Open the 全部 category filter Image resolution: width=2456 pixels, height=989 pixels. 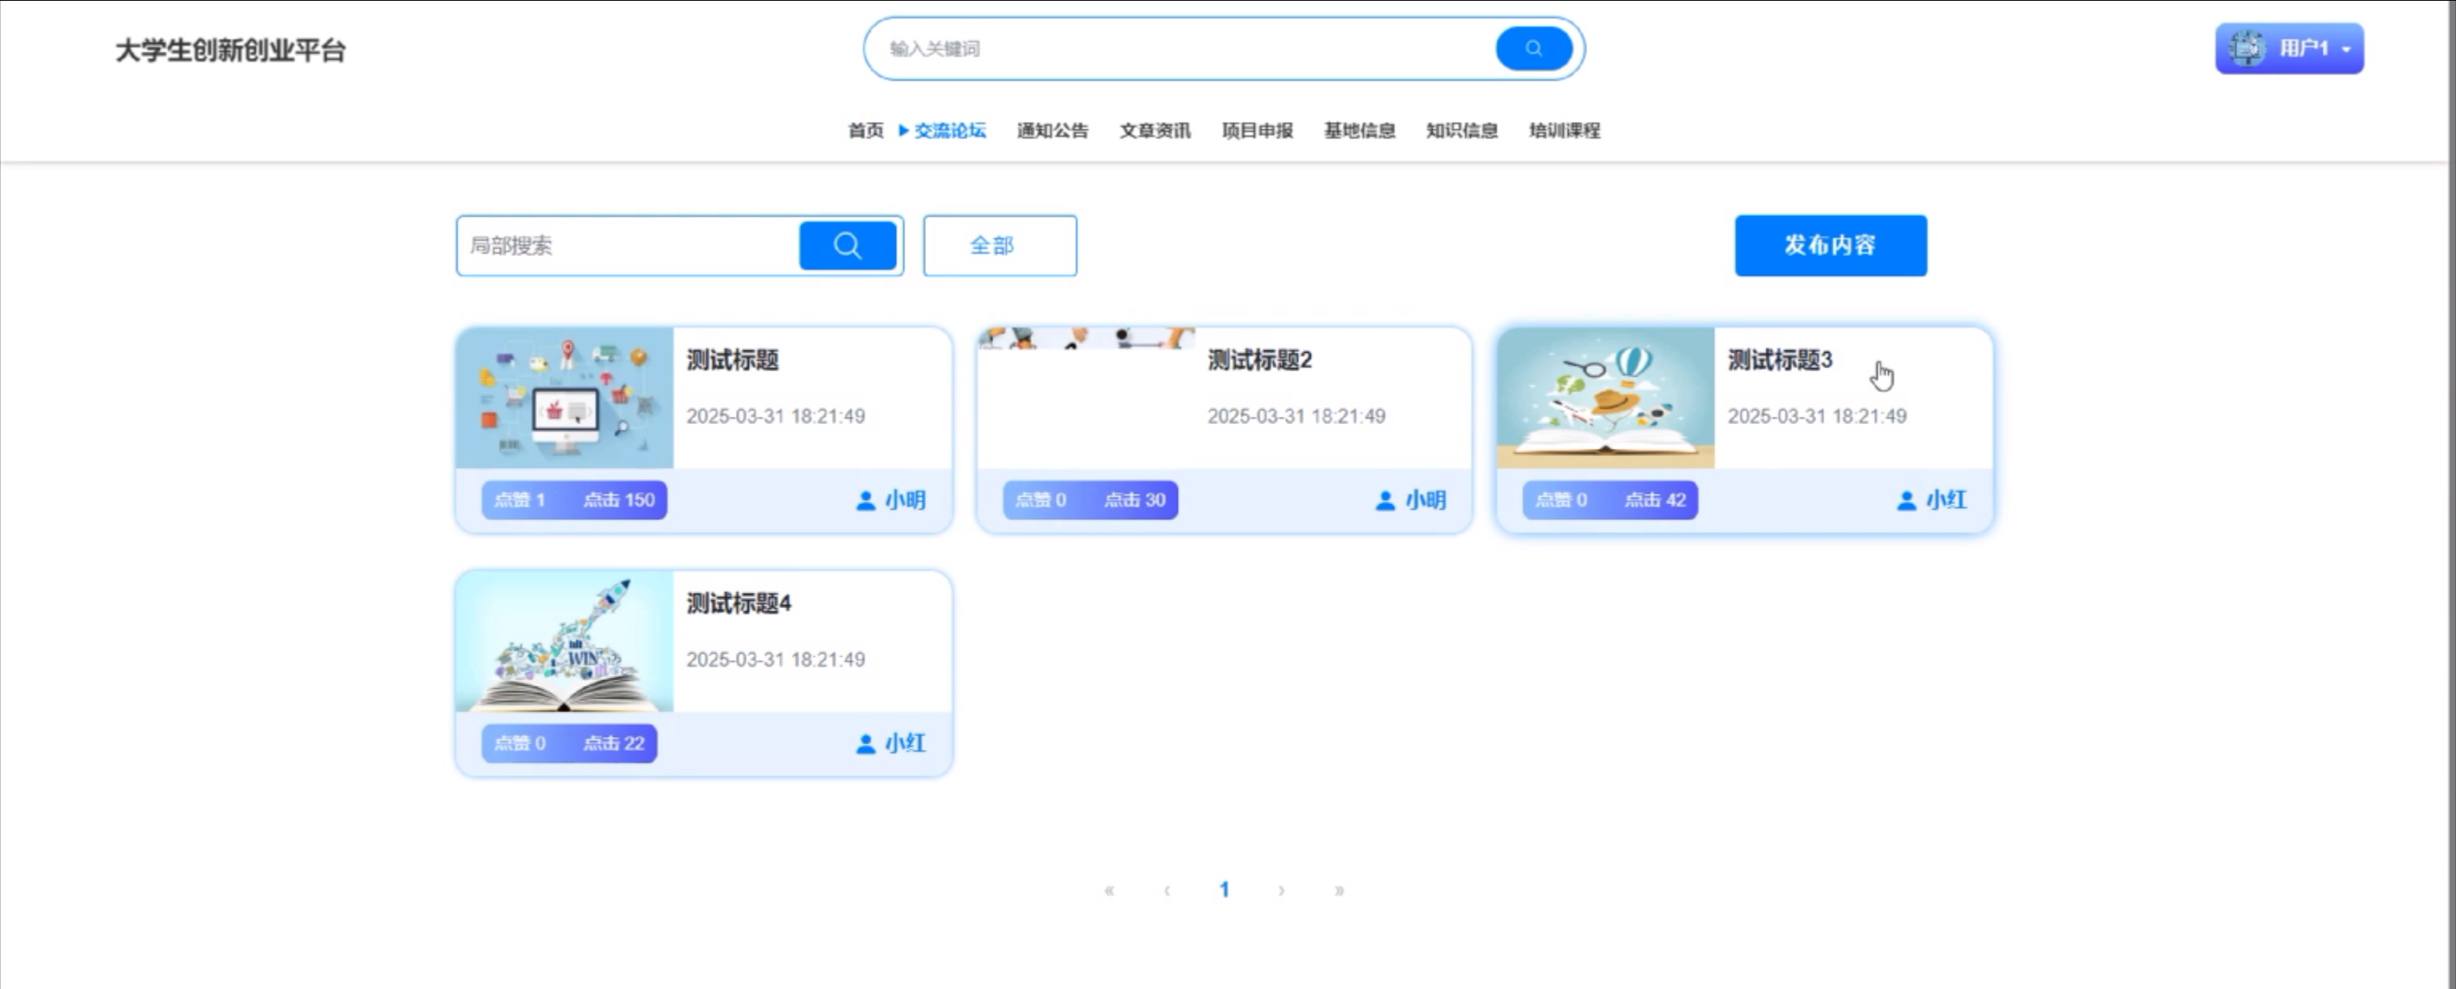click(x=999, y=246)
